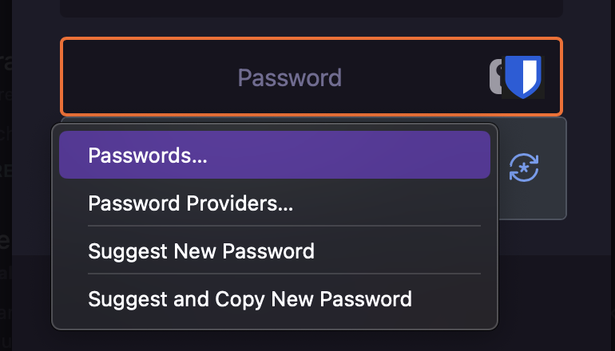Click the dimmed background left of the menu

tap(28, 239)
